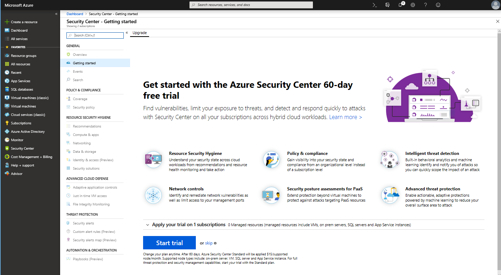This screenshot has width=501, height=275.
Task: Focus the Security Center menu search box
Action: [95, 35]
